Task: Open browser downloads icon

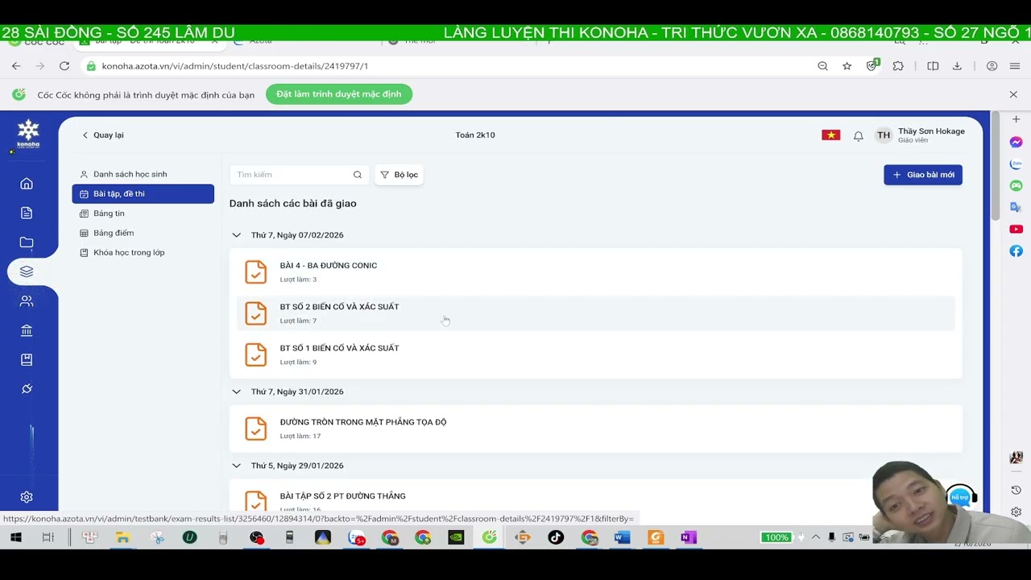Action: click(957, 66)
